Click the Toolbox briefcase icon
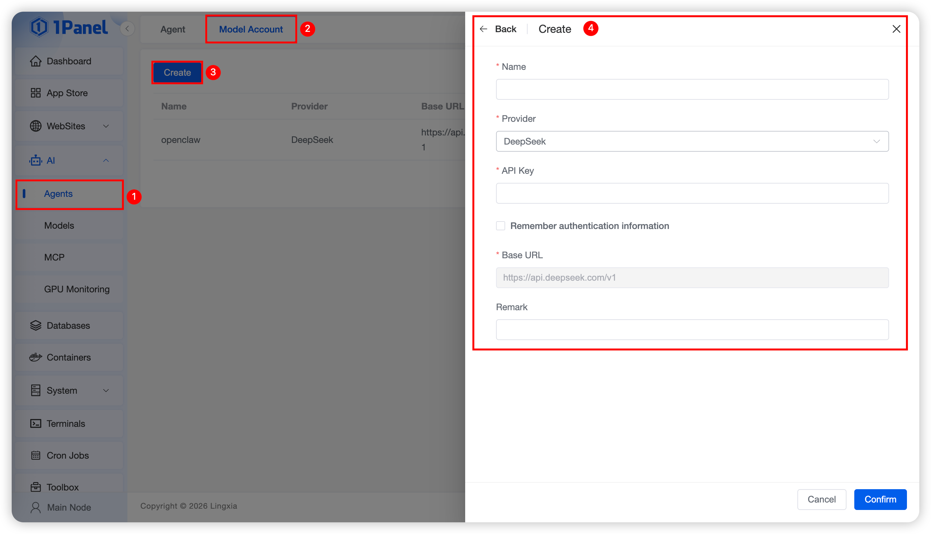 pyautogui.click(x=36, y=487)
